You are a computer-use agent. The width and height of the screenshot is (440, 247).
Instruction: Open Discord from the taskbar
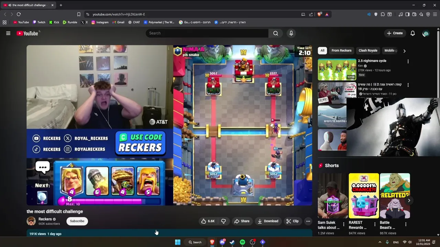coord(222,242)
